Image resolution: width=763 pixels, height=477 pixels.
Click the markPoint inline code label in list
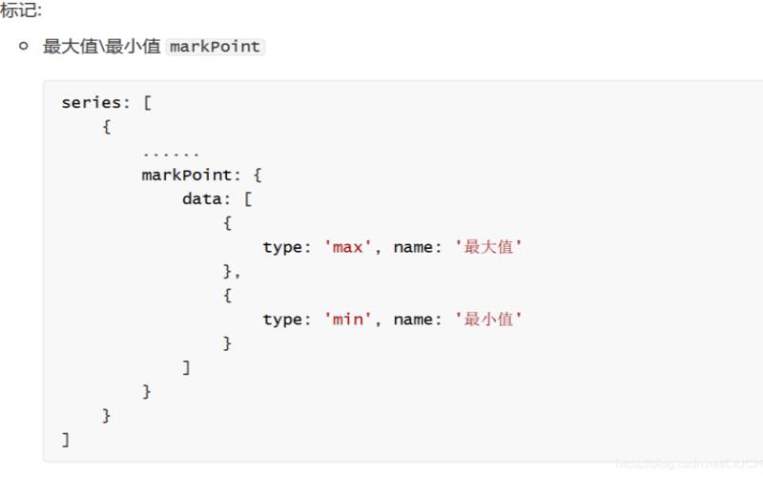(215, 46)
